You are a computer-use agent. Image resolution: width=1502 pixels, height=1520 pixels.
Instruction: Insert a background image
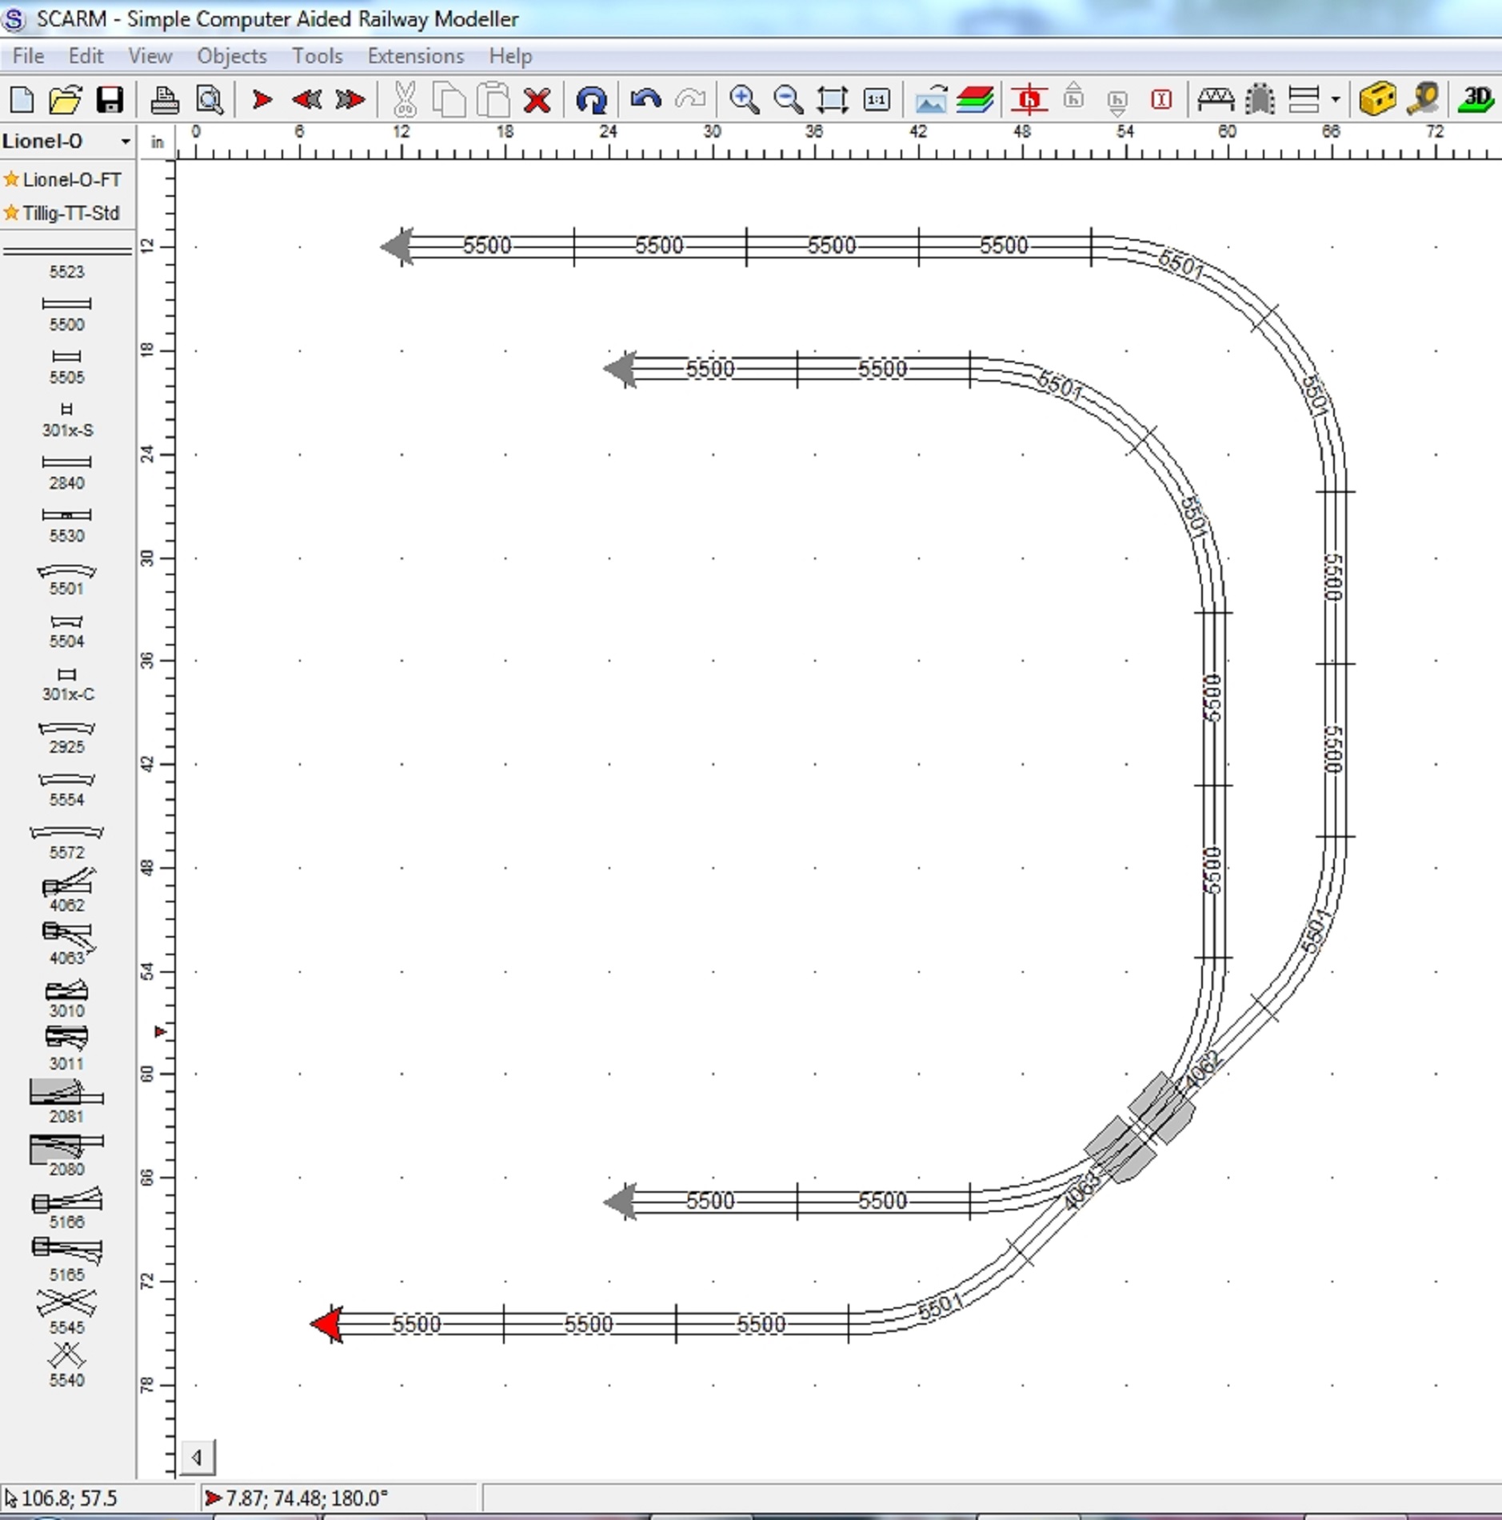point(932,100)
